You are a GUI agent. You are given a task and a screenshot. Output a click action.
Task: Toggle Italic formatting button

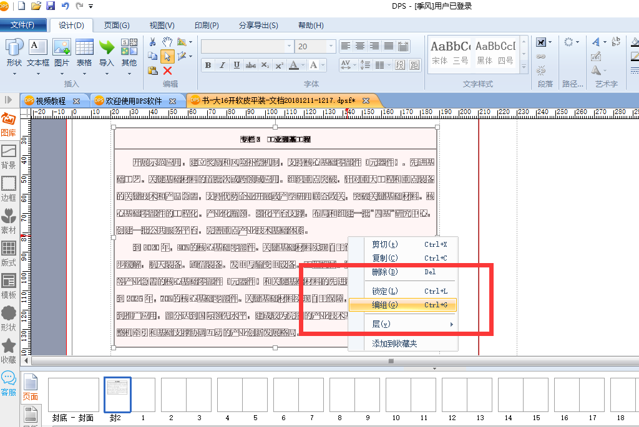click(x=222, y=65)
